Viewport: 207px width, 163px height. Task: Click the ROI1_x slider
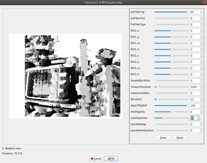tap(172, 31)
